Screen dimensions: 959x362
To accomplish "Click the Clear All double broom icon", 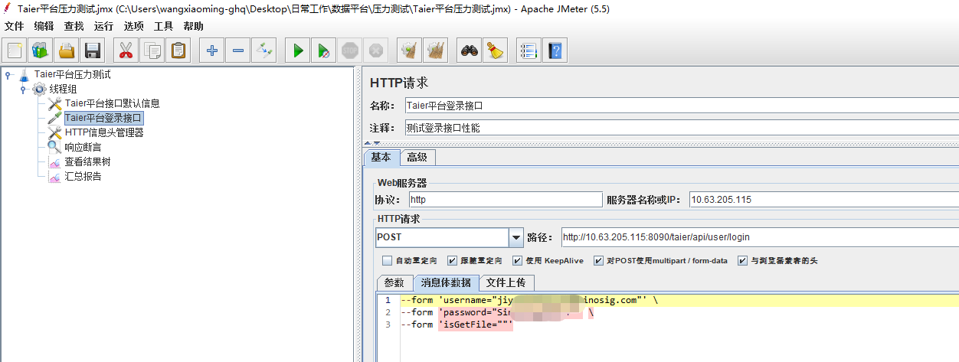I will (436, 51).
